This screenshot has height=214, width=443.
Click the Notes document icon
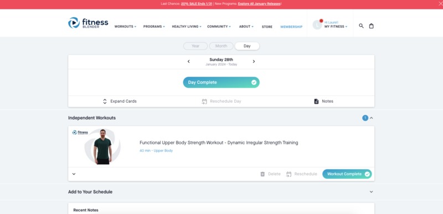point(316,101)
